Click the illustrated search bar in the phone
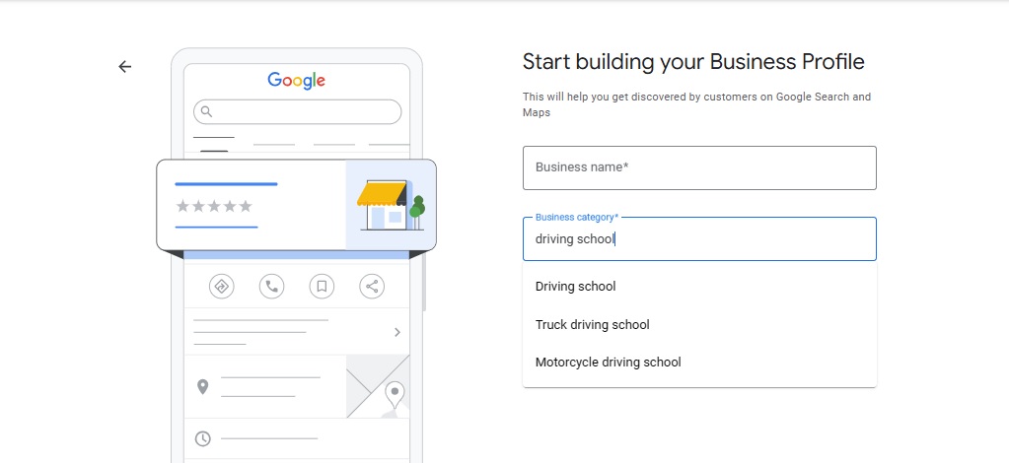This screenshot has width=1009, height=463. (x=297, y=112)
